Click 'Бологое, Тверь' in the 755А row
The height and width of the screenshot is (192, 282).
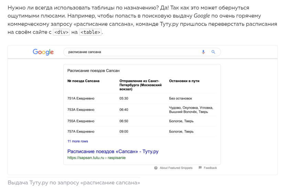coord(181,121)
